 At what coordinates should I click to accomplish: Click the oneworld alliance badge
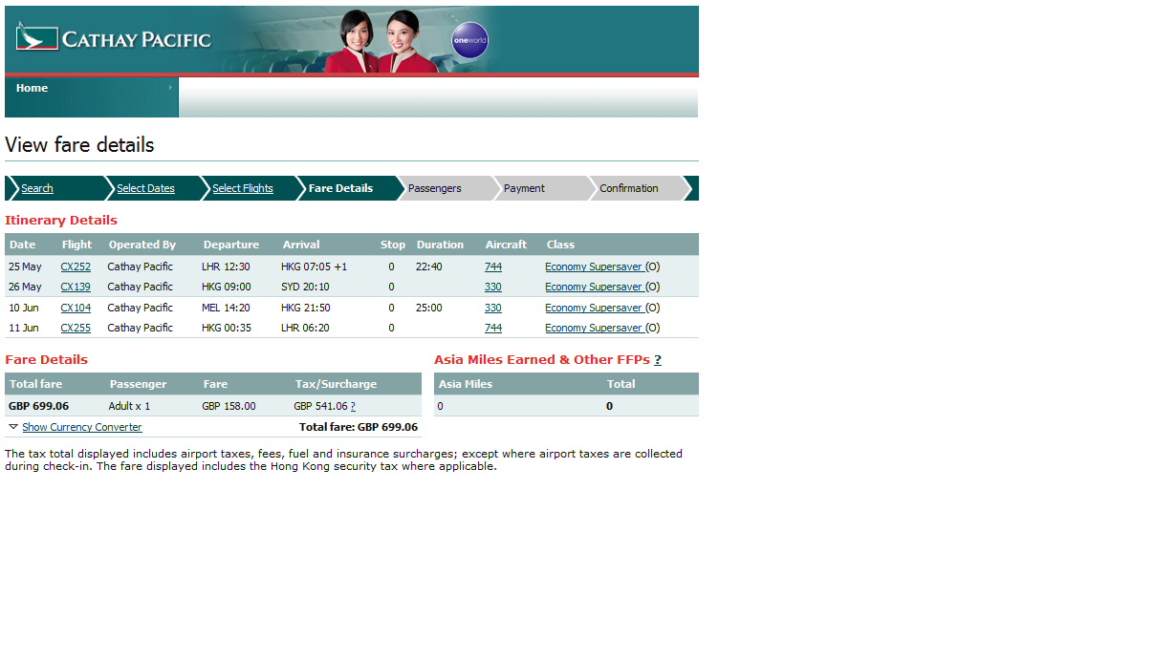coord(469,40)
